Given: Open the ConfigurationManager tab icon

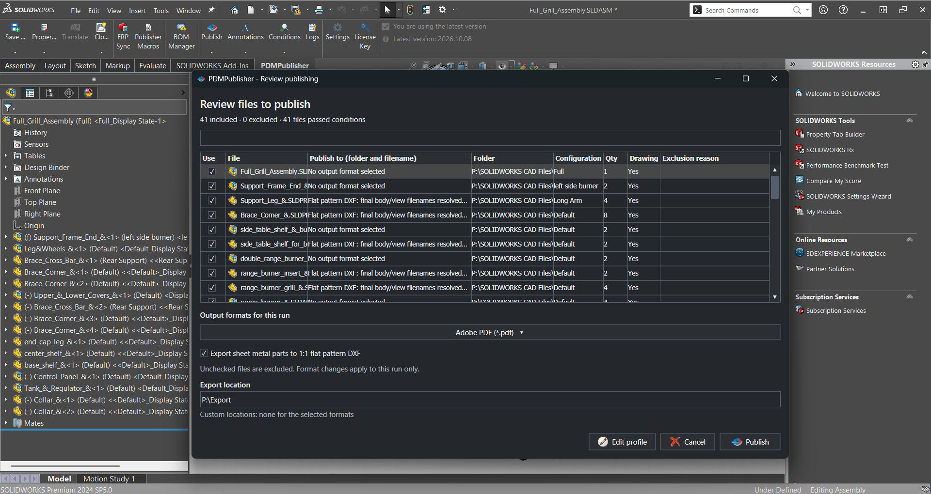Looking at the screenshot, I should (49, 93).
